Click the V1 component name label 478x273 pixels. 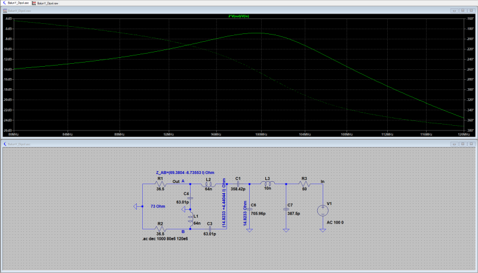click(x=329, y=204)
